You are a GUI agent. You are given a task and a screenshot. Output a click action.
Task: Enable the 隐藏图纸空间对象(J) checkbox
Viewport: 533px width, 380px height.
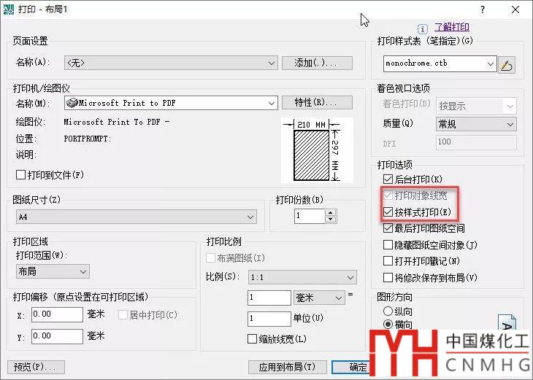tap(388, 244)
